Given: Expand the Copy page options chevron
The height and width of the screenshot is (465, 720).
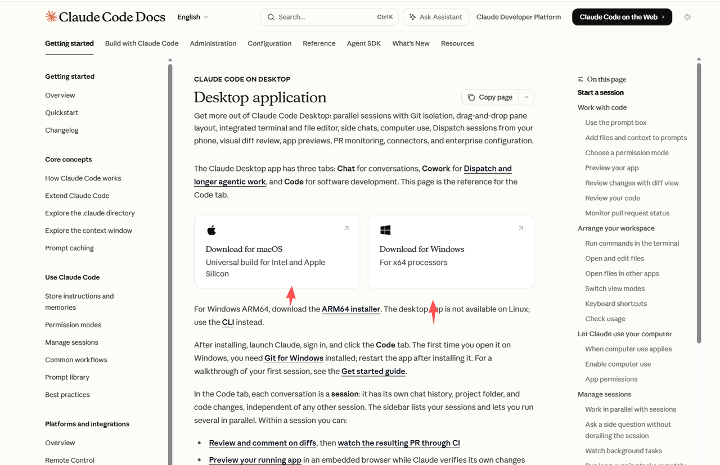Looking at the screenshot, I should (x=526, y=97).
